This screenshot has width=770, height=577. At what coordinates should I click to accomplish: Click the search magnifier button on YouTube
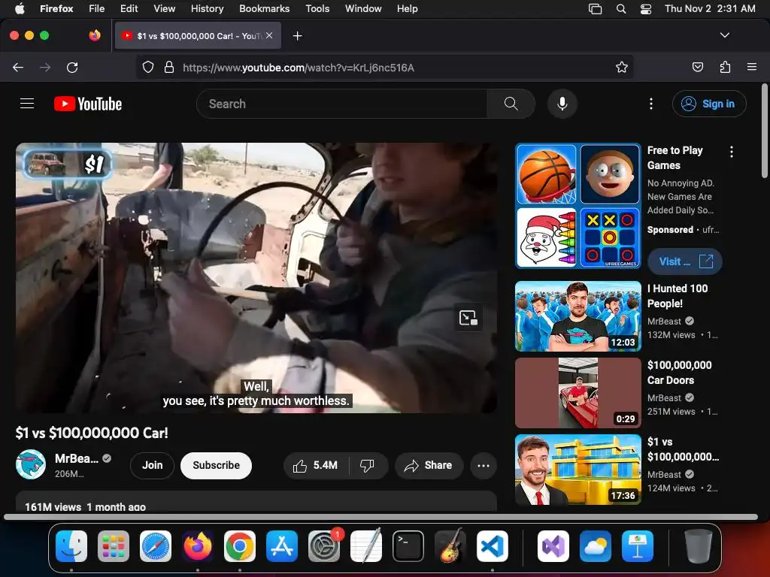point(511,104)
